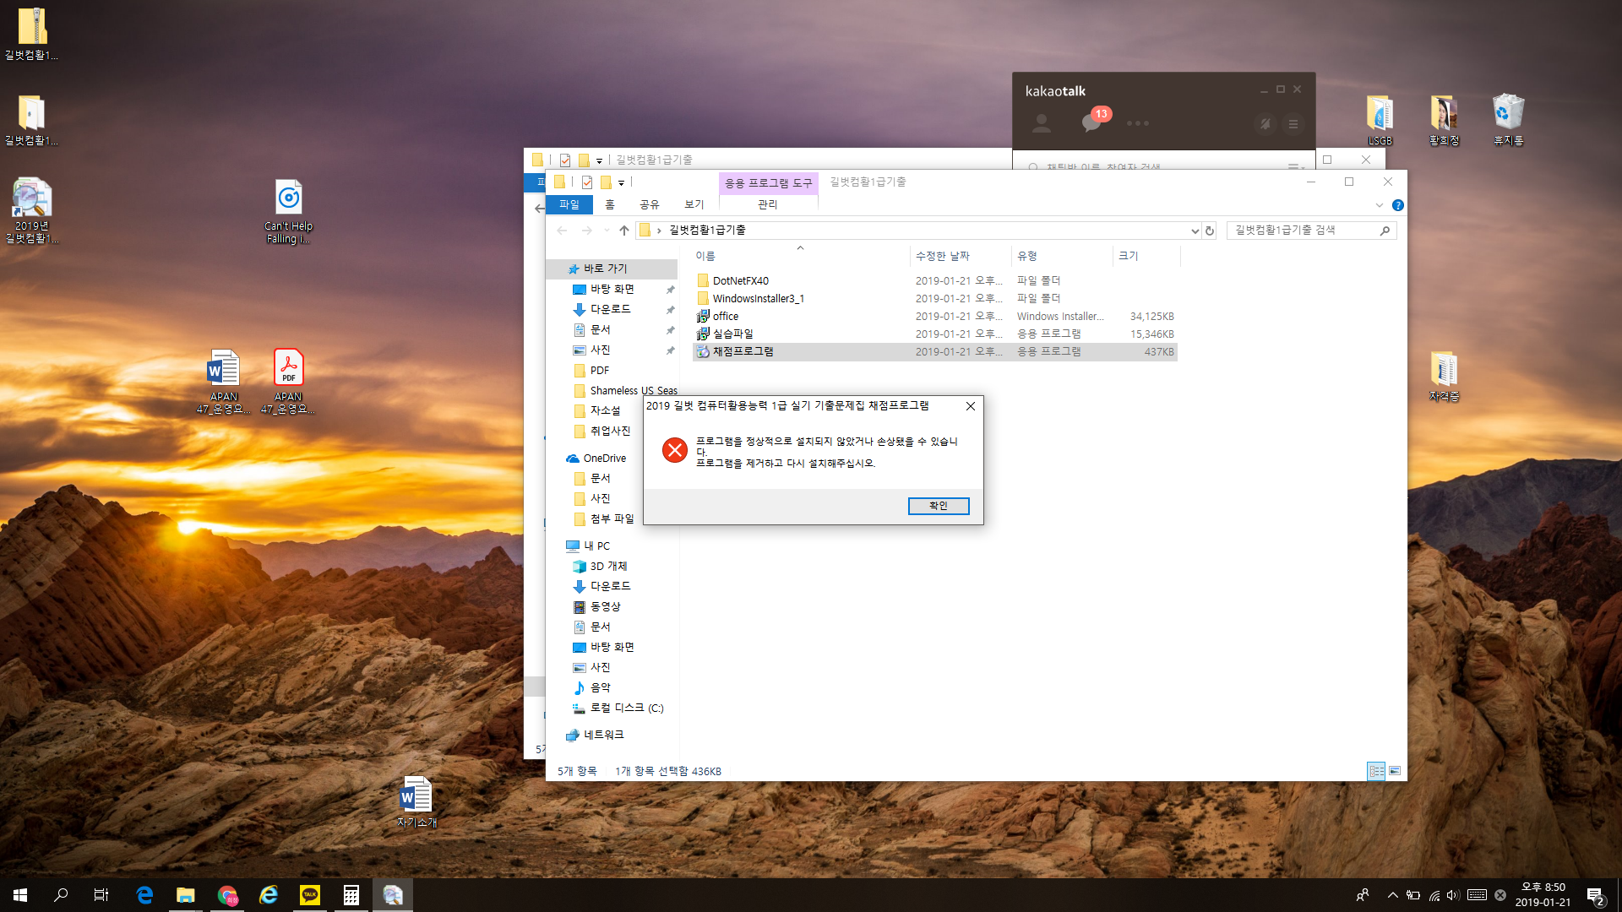
Task: Open KakaoTalk from the taskbar
Action: point(310,895)
